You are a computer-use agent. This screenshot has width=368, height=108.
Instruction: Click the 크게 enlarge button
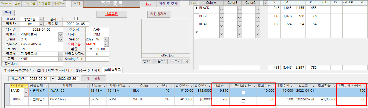[186, 61]
